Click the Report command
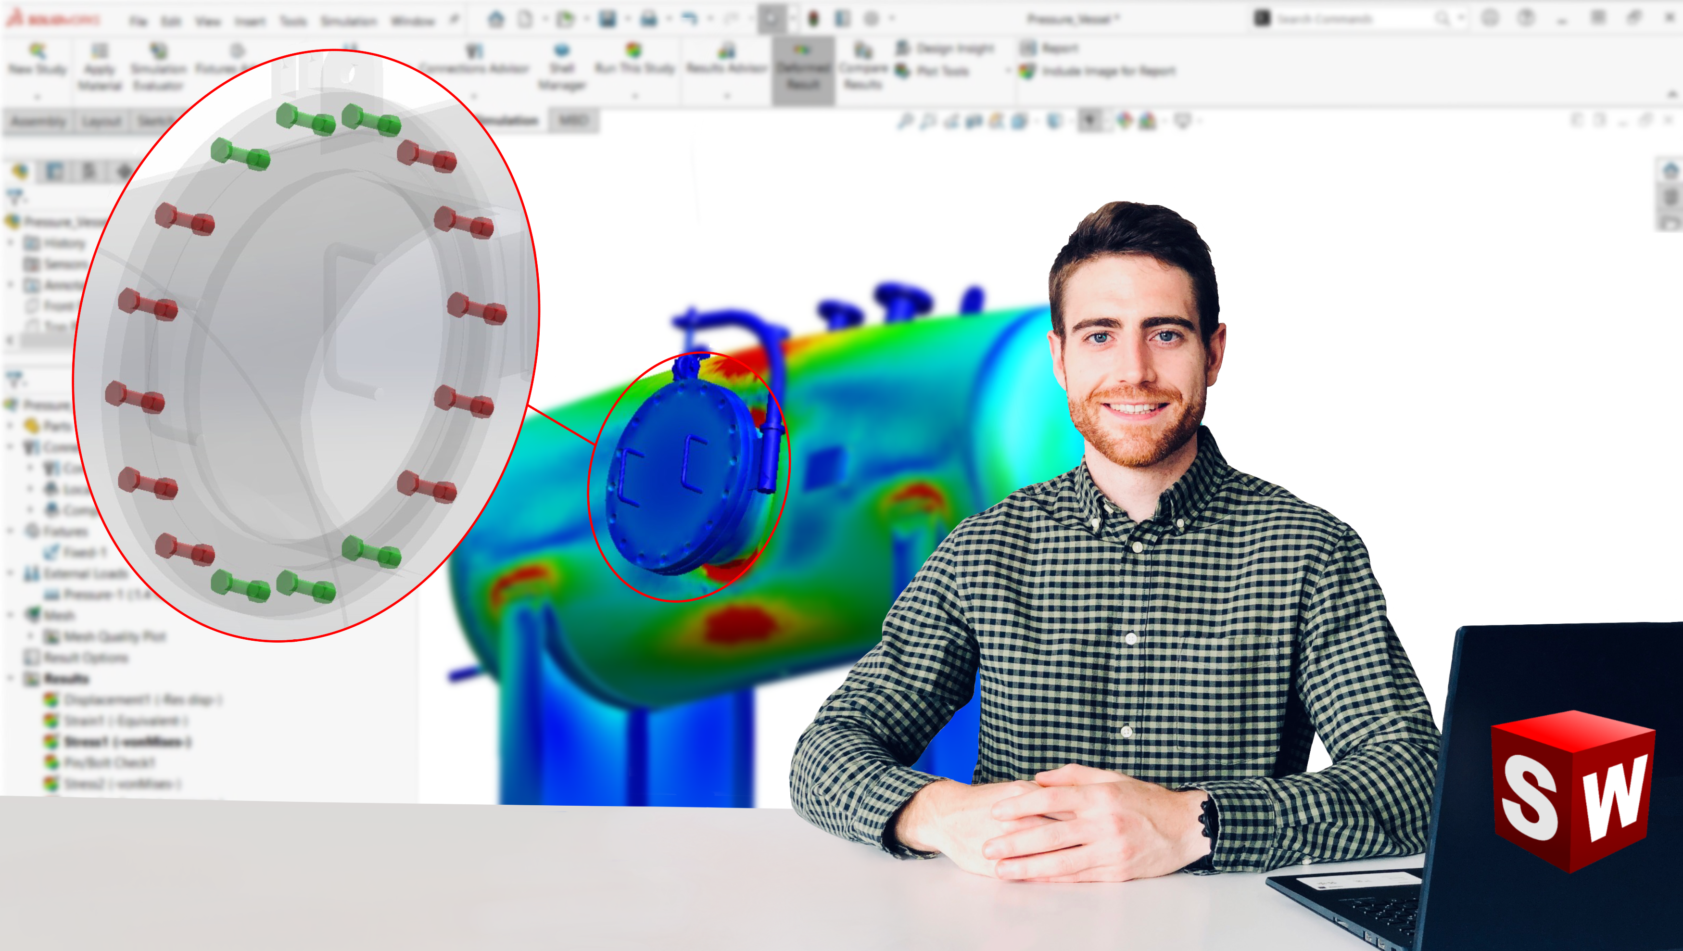Image resolution: width=1683 pixels, height=951 pixels. point(1049,48)
